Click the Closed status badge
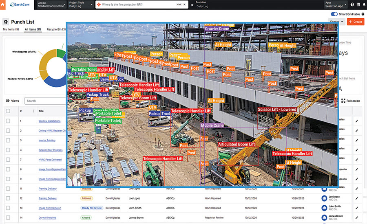367x224 pixels. click(x=86, y=217)
